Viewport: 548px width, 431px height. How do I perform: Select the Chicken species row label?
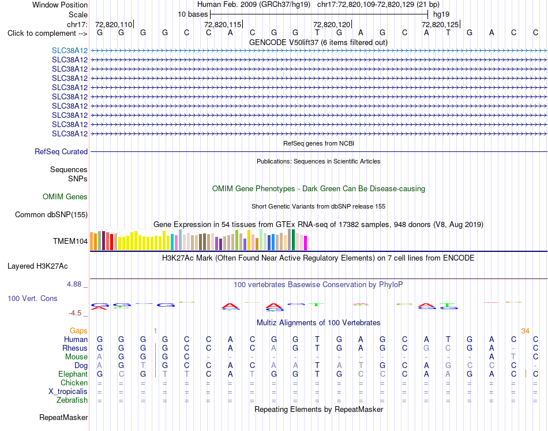(74, 382)
